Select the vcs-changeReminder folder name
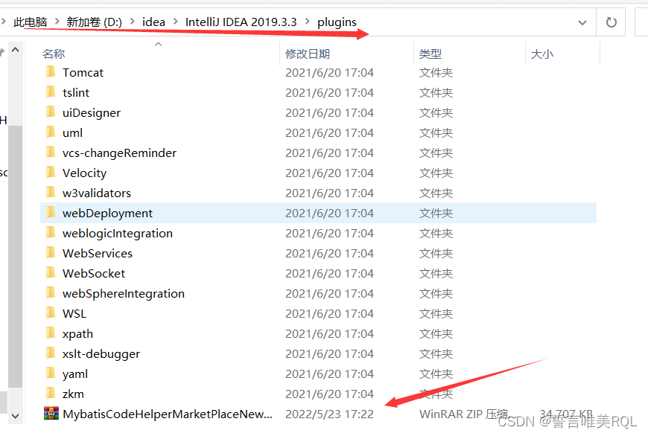 point(119,153)
